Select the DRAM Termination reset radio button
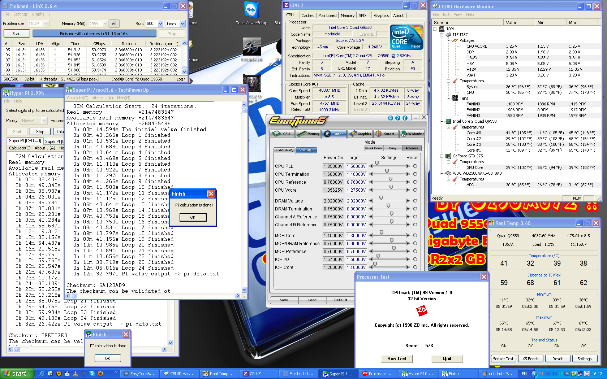The height and width of the screenshot is (379, 607). [x=415, y=209]
